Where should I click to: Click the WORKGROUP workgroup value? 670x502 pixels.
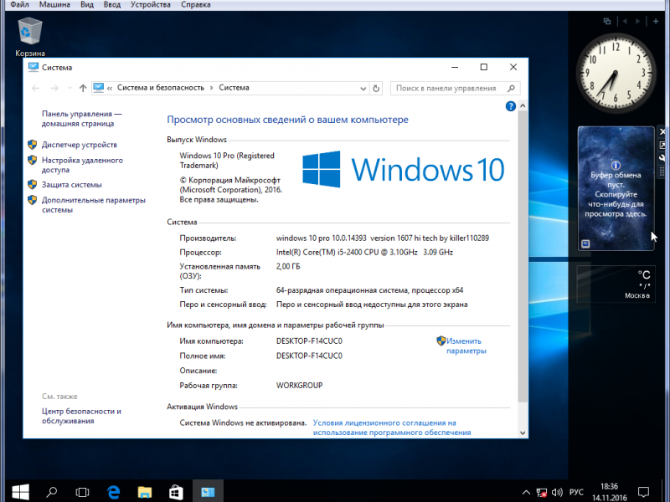(300, 386)
